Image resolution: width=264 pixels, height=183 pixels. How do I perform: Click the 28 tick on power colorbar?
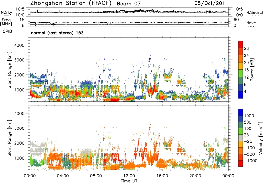(246, 48)
